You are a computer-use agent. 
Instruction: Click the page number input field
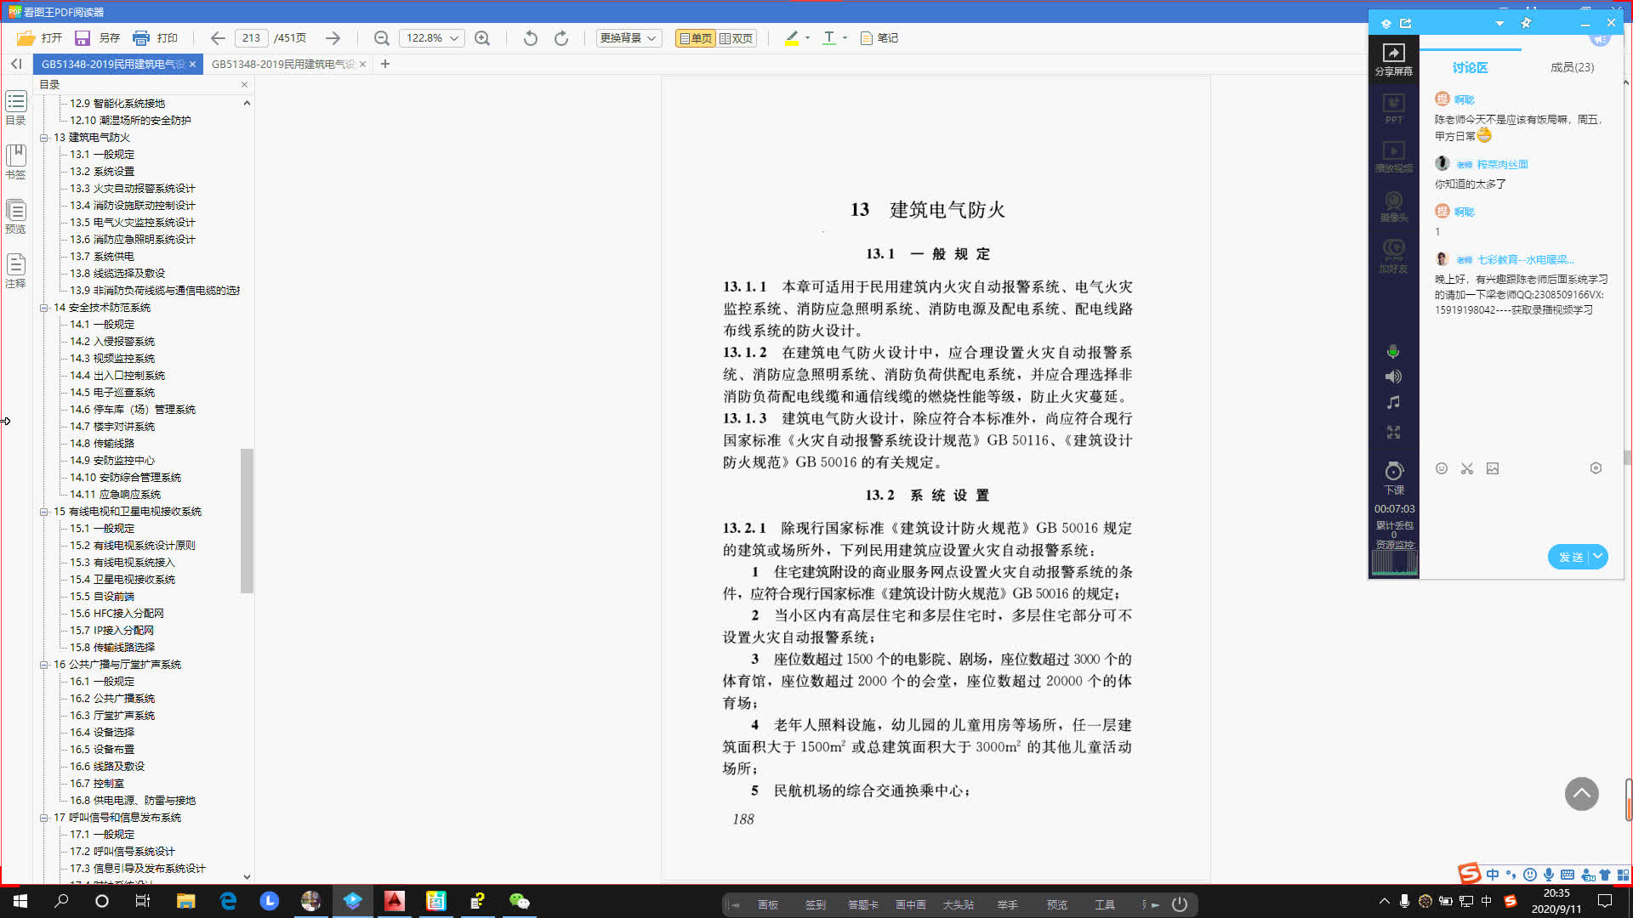coord(251,38)
